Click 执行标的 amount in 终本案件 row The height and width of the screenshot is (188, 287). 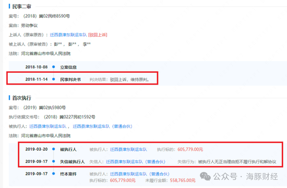(x=123, y=181)
